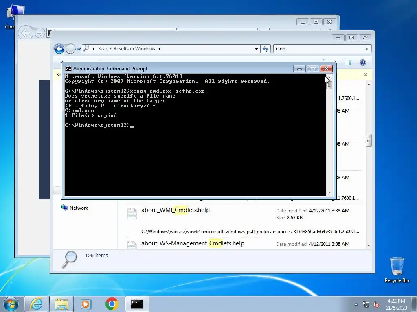Click the Administrator: Command Prompt title bar
The width and height of the screenshot is (417, 312).
pos(178,68)
